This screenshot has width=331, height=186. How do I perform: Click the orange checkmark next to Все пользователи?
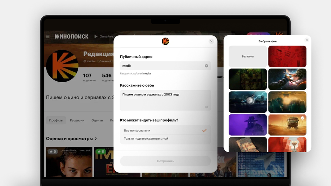[x=204, y=131]
